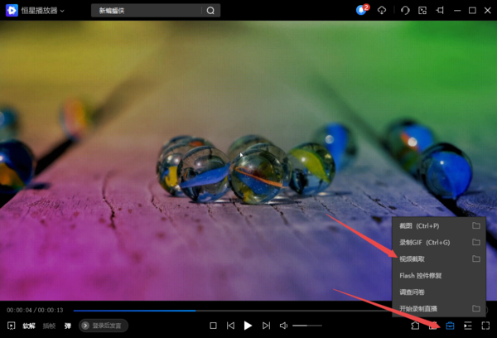The image size is (497, 338).
Task: Expand the 恒星播放器 app menu dropdown
Action: [63, 11]
